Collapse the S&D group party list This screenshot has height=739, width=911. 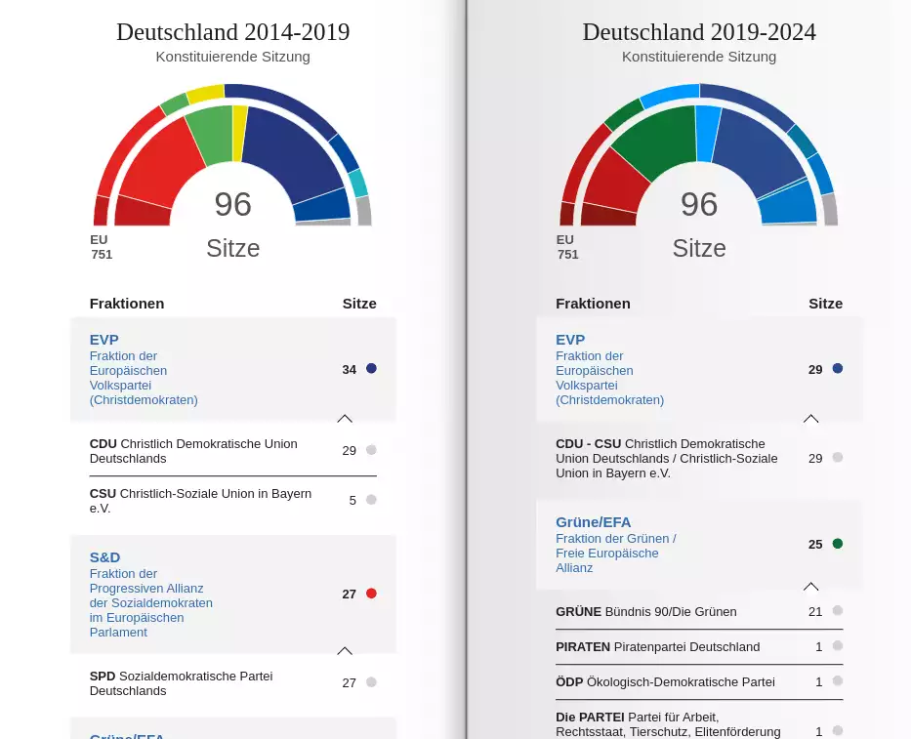345,651
